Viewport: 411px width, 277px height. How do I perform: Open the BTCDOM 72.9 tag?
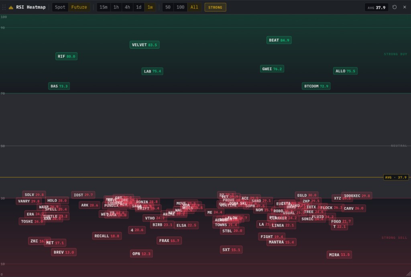coord(316,86)
